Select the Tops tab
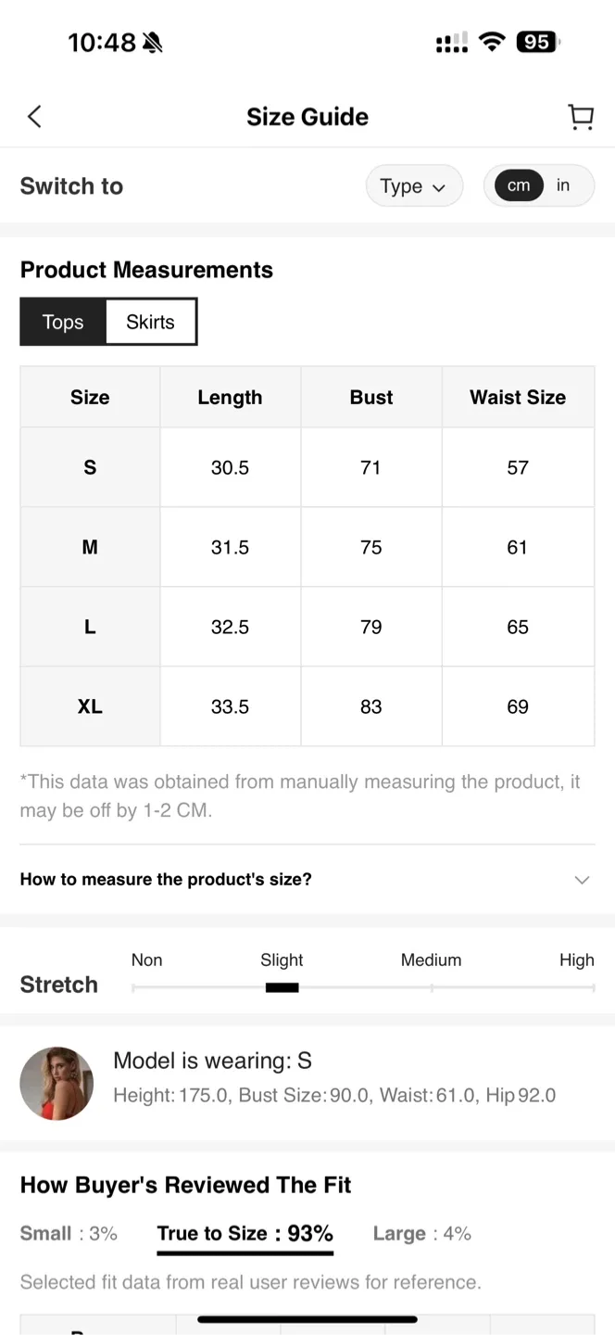The height and width of the screenshot is (1335, 615). [x=62, y=322]
